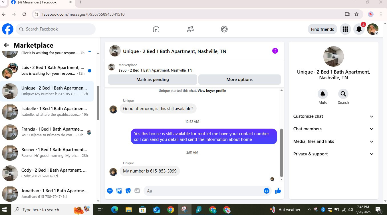Open account profile picture menu
Screen dimensions: 387x215
click(373, 29)
